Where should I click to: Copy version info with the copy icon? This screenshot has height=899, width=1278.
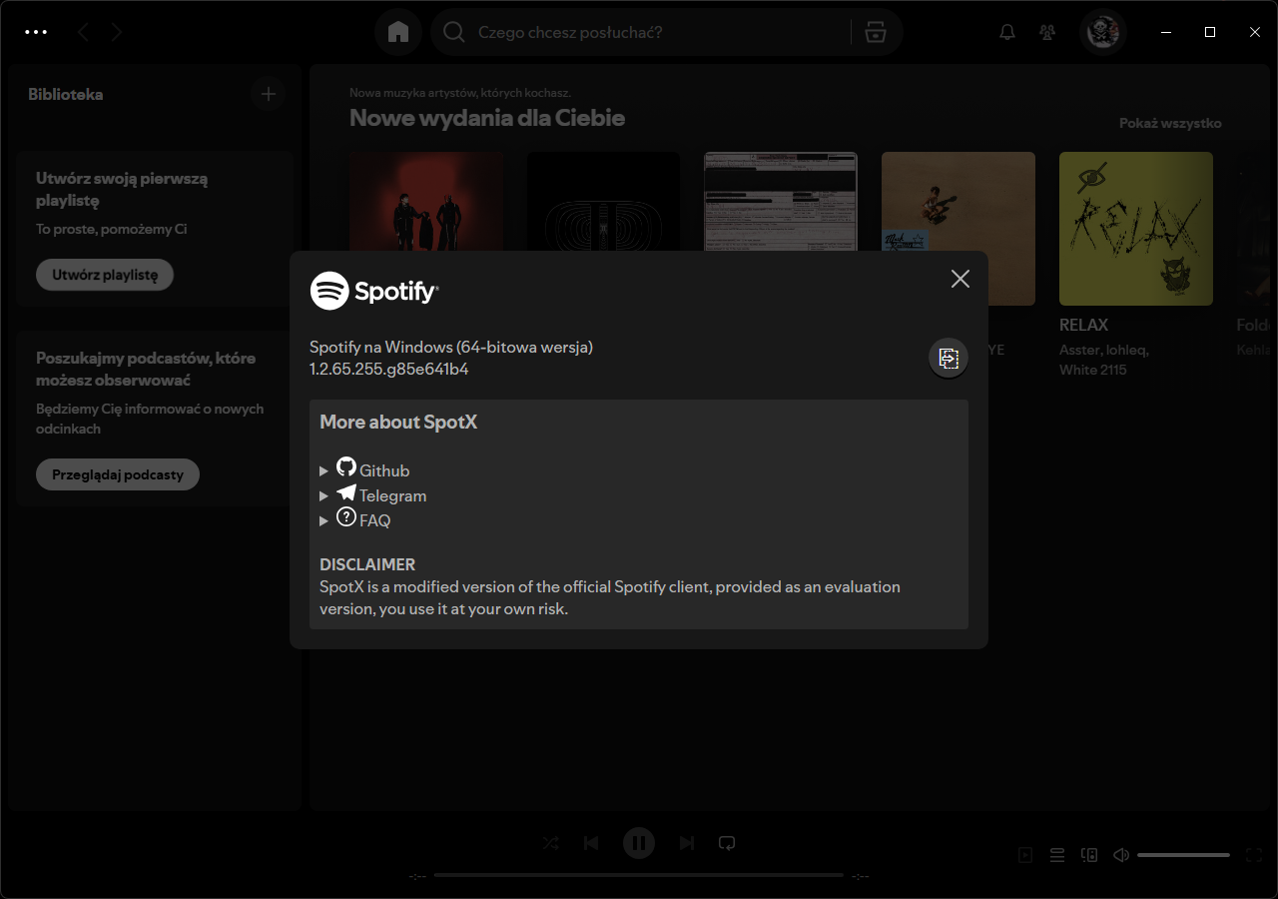point(949,358)
